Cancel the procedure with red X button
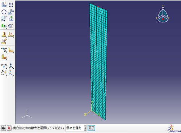Screen dimensions: 181x133 (x=9, y=128)
